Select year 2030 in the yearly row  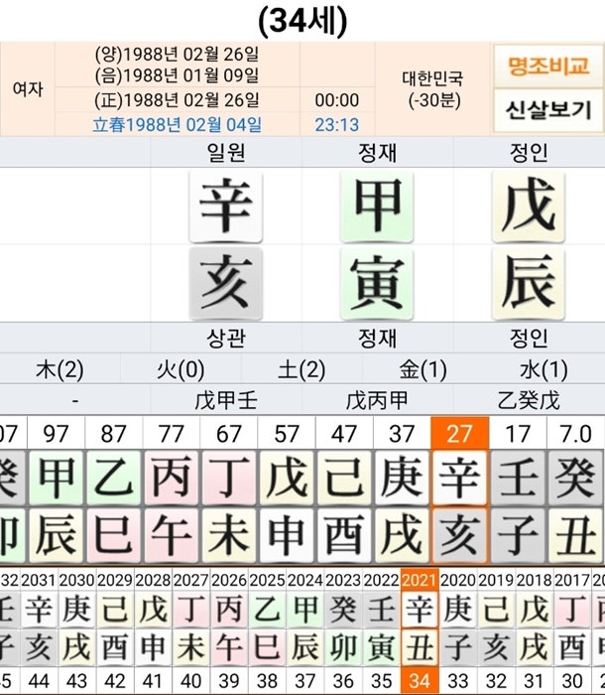pyautogui.click(x=76, y=580)
